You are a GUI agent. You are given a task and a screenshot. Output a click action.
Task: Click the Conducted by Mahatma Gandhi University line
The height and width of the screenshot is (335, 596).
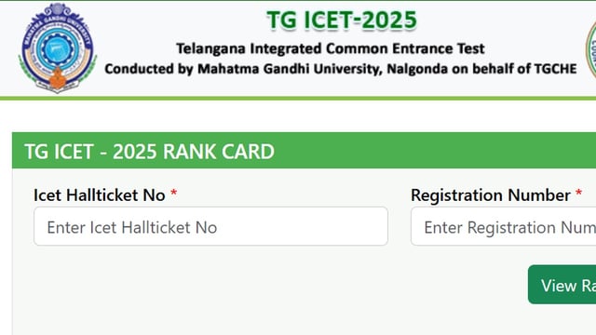pyautogui.click(x=341, y=69)
